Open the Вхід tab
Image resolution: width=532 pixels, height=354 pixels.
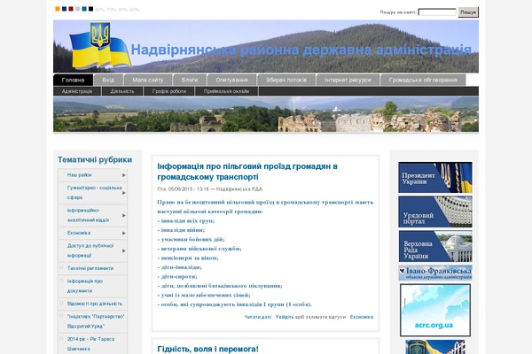point(108,80)
